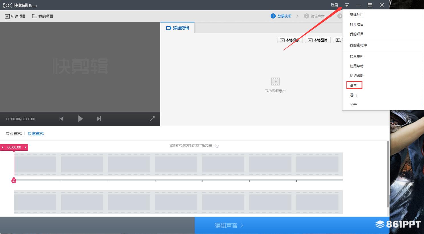Maximize the 快剪辑 window
424x234 pixels.
(x=370, y=5)
